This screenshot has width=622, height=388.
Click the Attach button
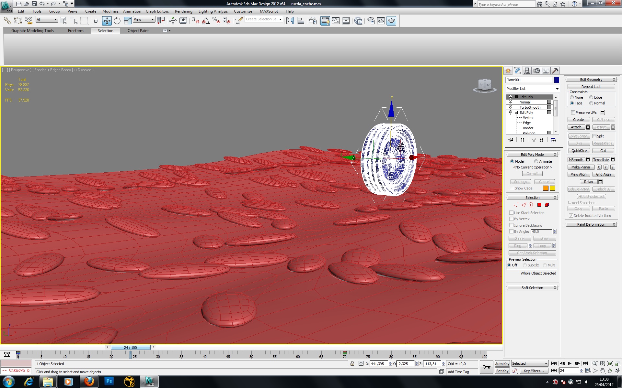tap(576, 127)
